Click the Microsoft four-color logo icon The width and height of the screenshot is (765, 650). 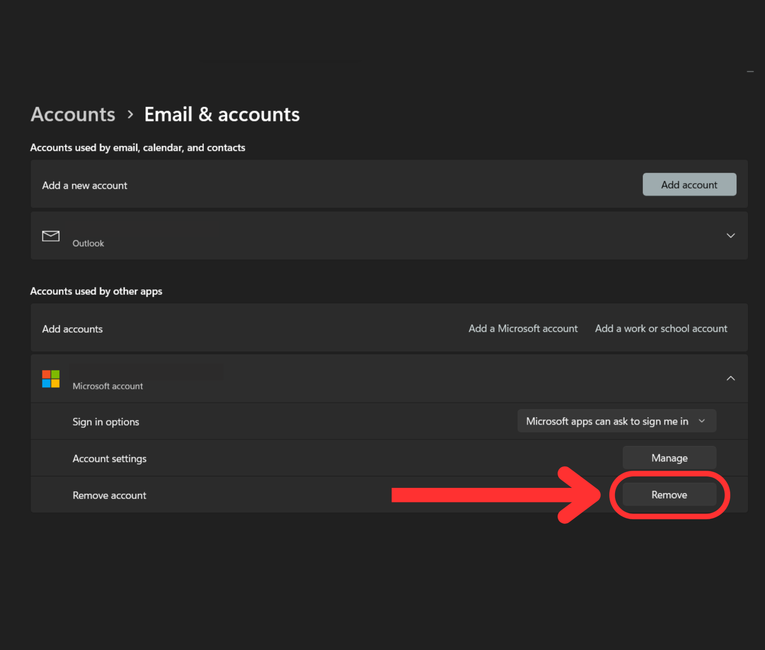(x=51, y=379)
